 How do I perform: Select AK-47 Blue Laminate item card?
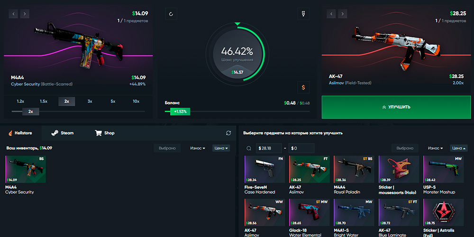point(399,218)
